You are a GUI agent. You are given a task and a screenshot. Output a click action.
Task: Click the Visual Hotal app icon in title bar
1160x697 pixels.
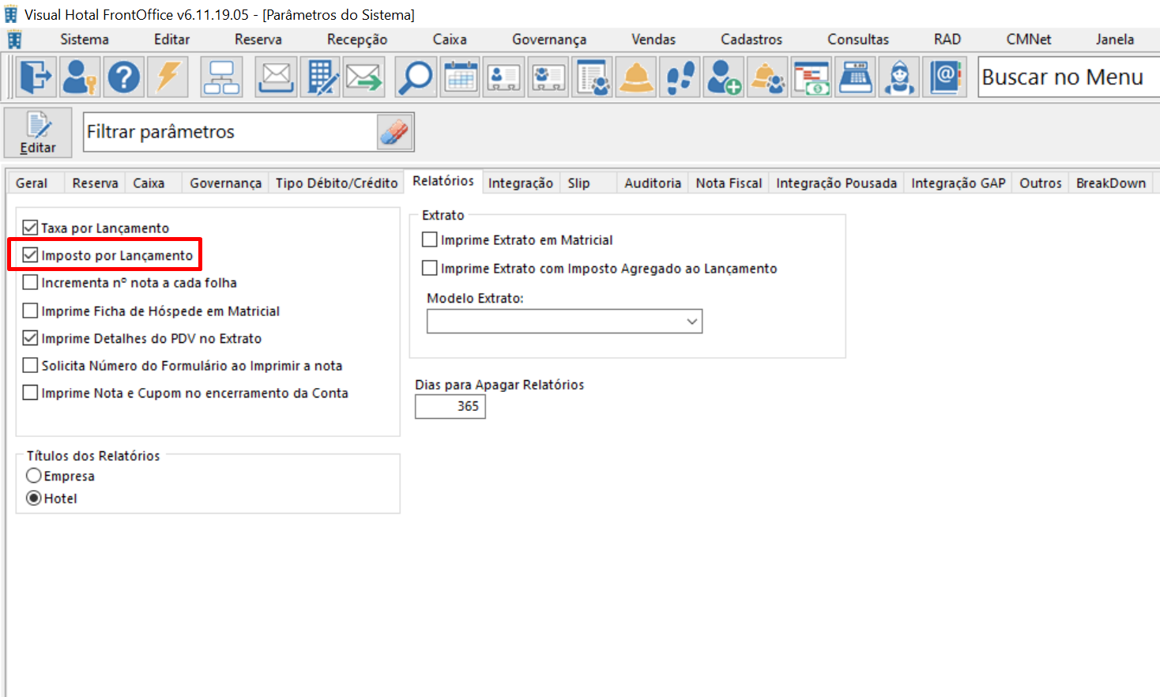click(x=11, y=14)
